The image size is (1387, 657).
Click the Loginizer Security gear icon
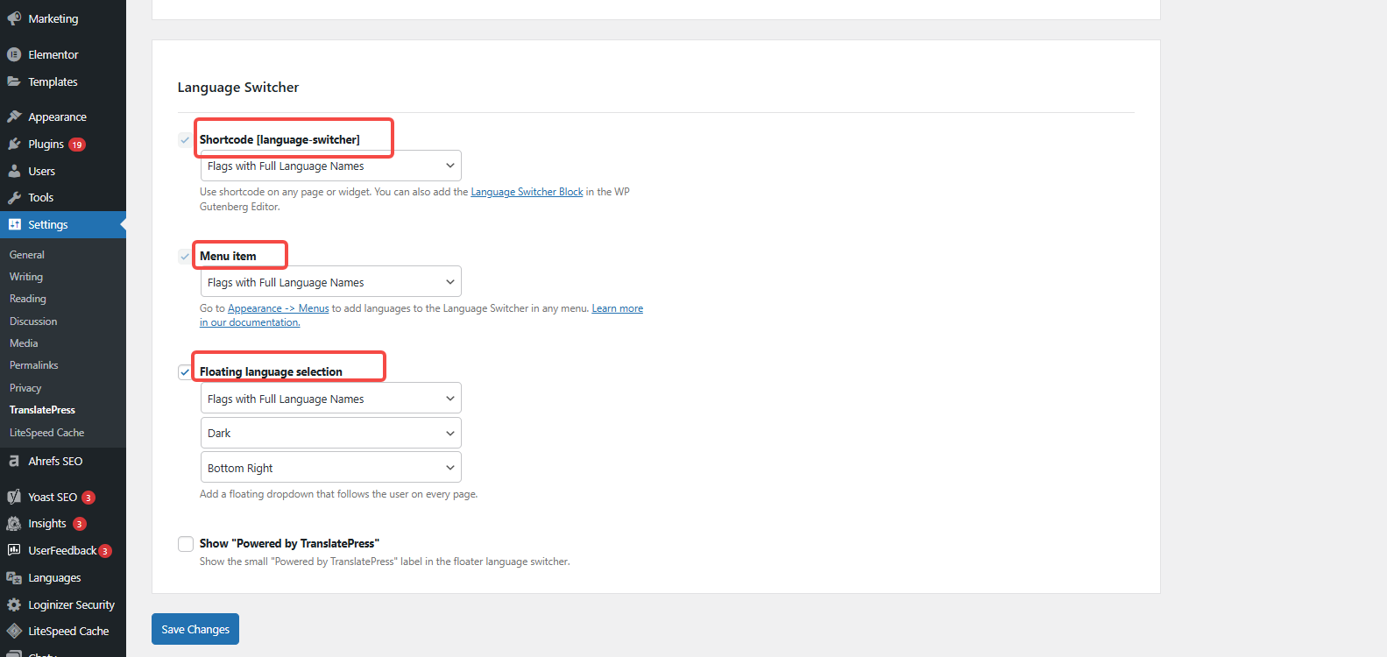click(14, 604)
